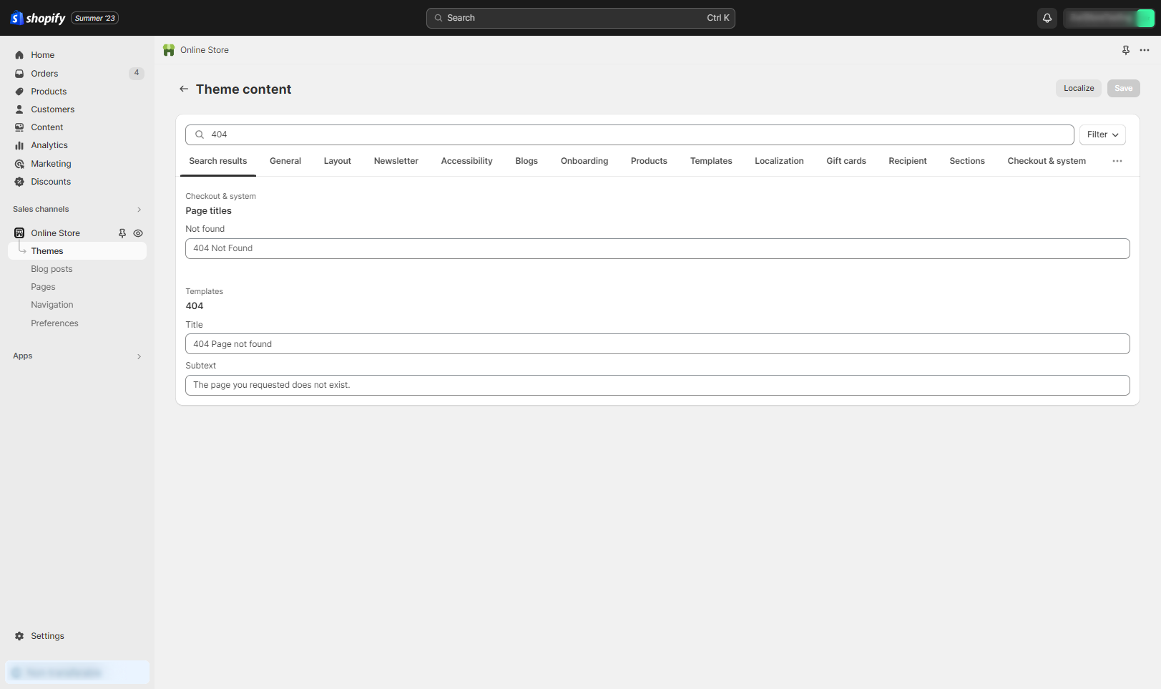The width and height of the screenshot is (1161, 689).
Task: Edit the Subtext field
Action: click(657, 385)
